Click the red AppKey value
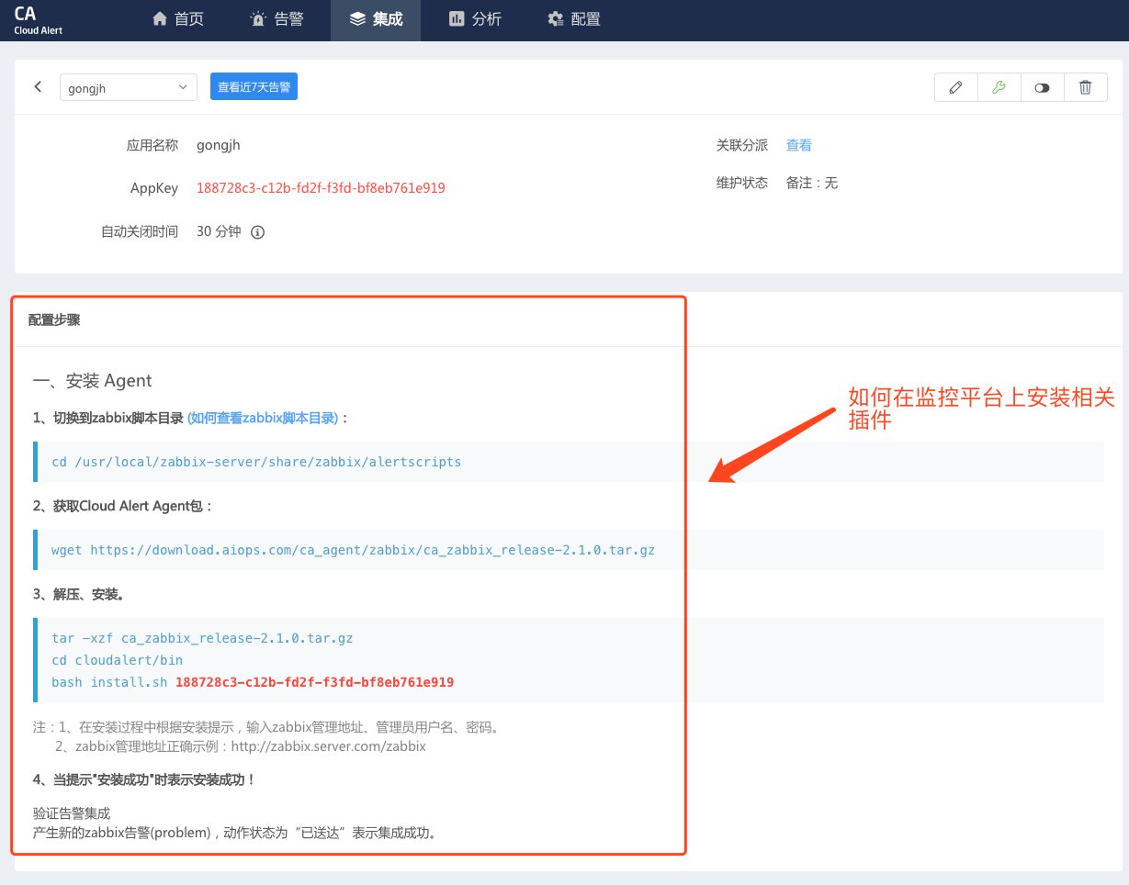1129x885 pixels. [321, 187]
